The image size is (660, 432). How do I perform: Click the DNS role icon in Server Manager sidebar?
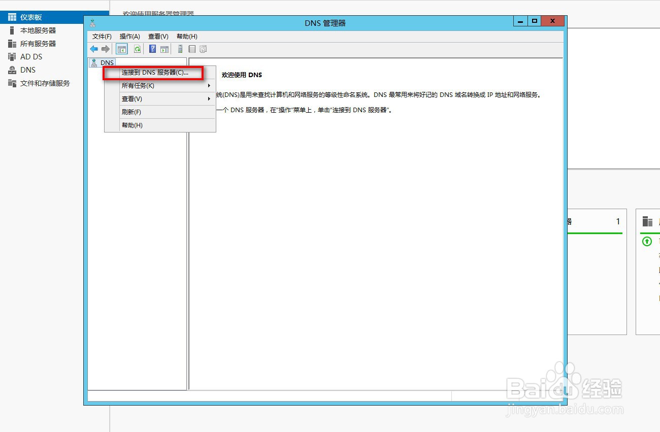pyautogui.click(x=12, y=70)
